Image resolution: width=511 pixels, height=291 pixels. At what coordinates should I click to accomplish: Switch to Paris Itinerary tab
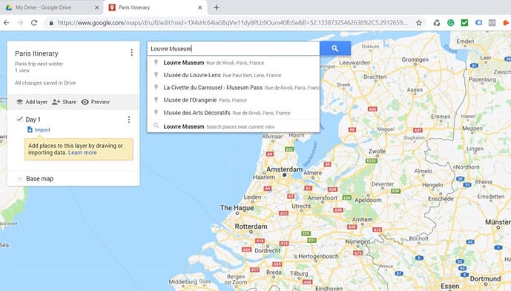tap(155, 7)
